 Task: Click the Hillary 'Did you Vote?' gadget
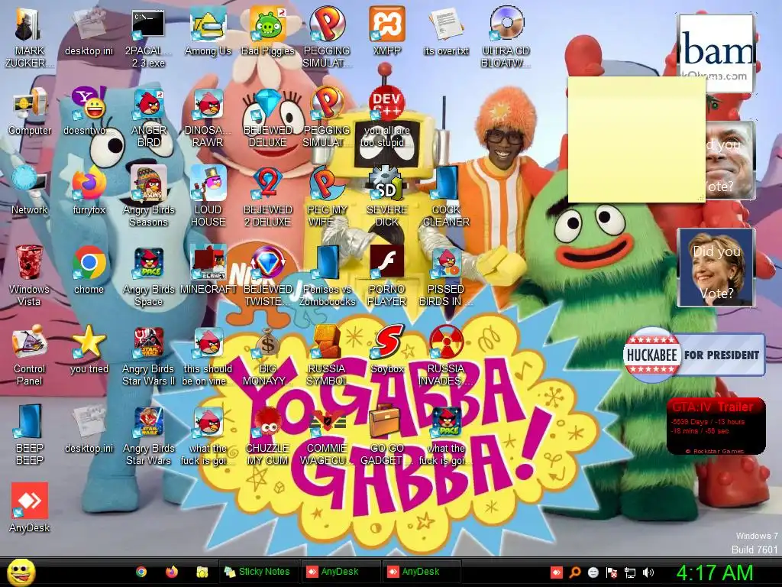pos(716,268)
